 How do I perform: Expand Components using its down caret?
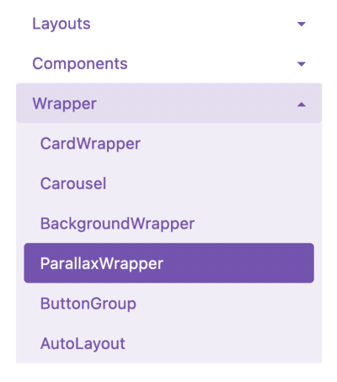302,64
